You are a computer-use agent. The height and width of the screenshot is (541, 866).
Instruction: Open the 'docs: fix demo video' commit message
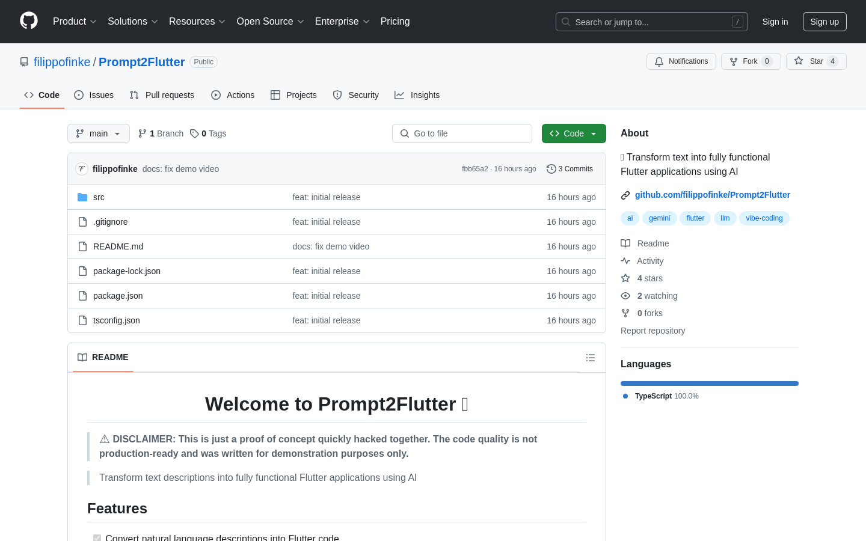click(180, 169)
